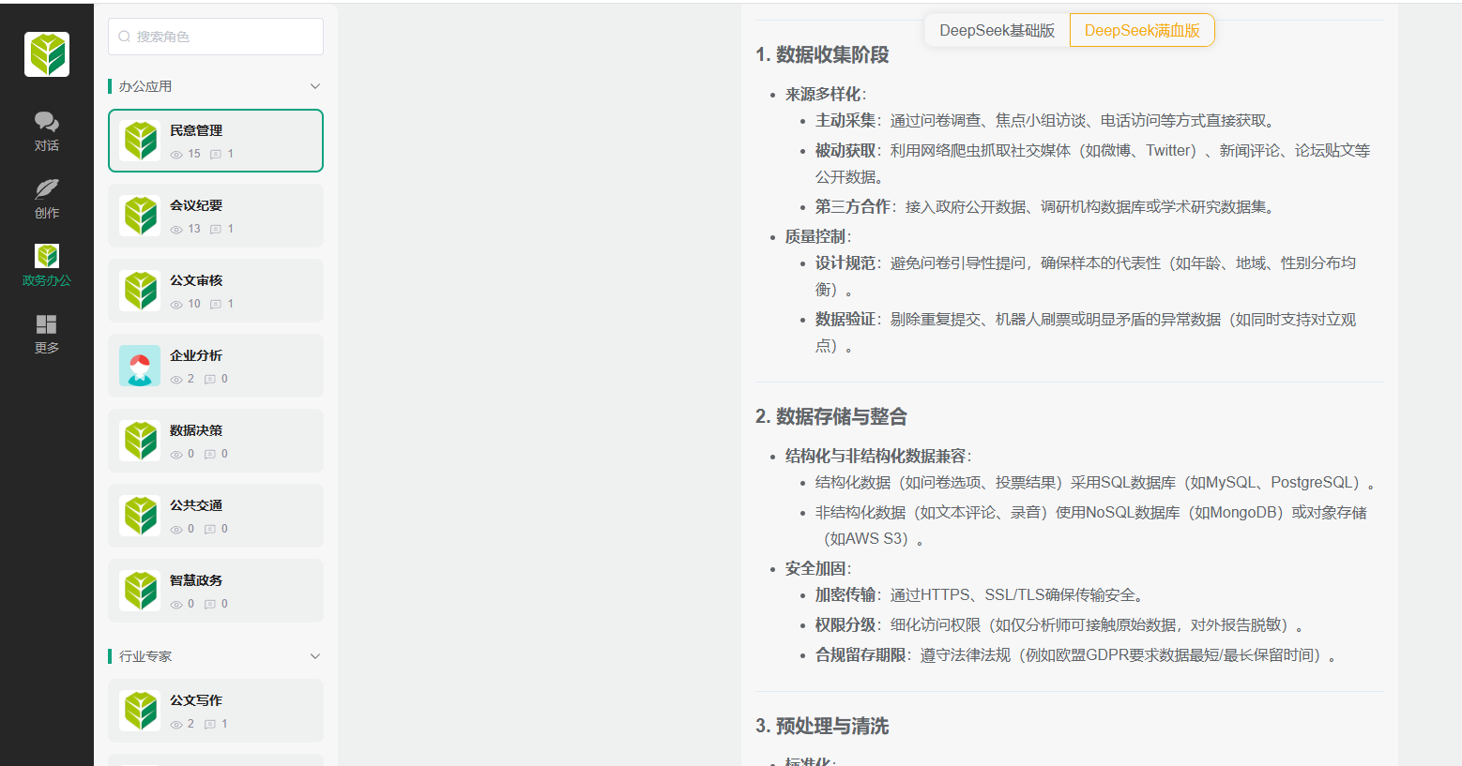Screen dimensions: 1462x766
Task: Click the 办公应用 category heading
Action: click(x=145, y=86)
